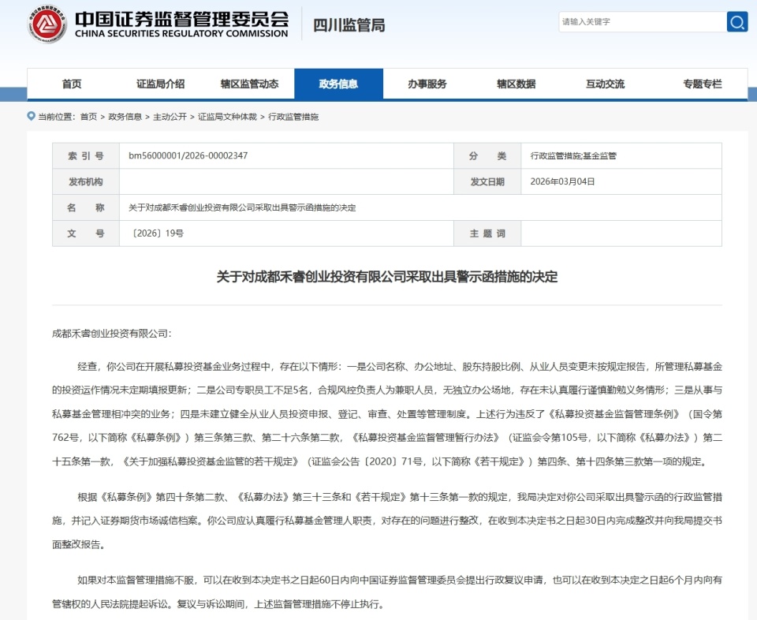Select the 辖区监管动态 menu item

coord(249,83)
